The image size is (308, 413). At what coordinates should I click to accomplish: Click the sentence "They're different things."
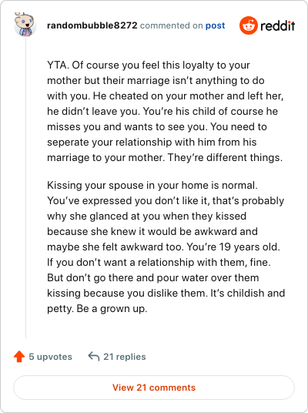coord(225,157)
